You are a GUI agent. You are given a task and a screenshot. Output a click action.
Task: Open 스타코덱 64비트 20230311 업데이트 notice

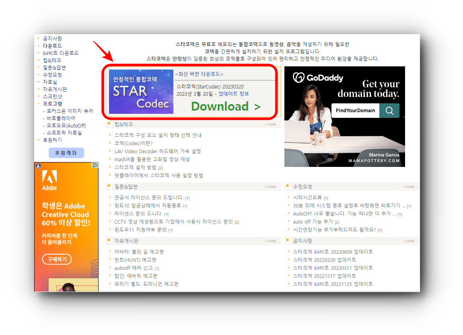(333, 268)
